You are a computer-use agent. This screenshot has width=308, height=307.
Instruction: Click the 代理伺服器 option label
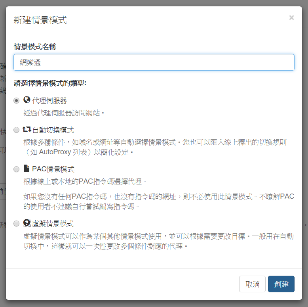coord(49,101)
